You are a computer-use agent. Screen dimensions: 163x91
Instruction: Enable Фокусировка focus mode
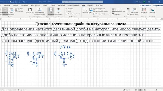30,11
